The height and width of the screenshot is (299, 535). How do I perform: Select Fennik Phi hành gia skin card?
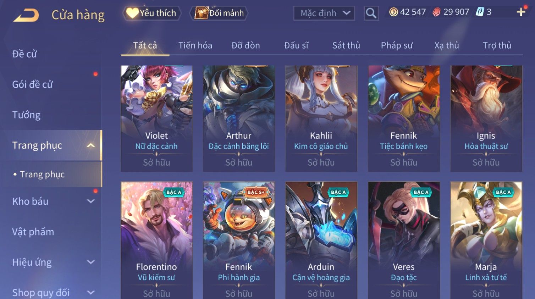(x=239, y=240)
